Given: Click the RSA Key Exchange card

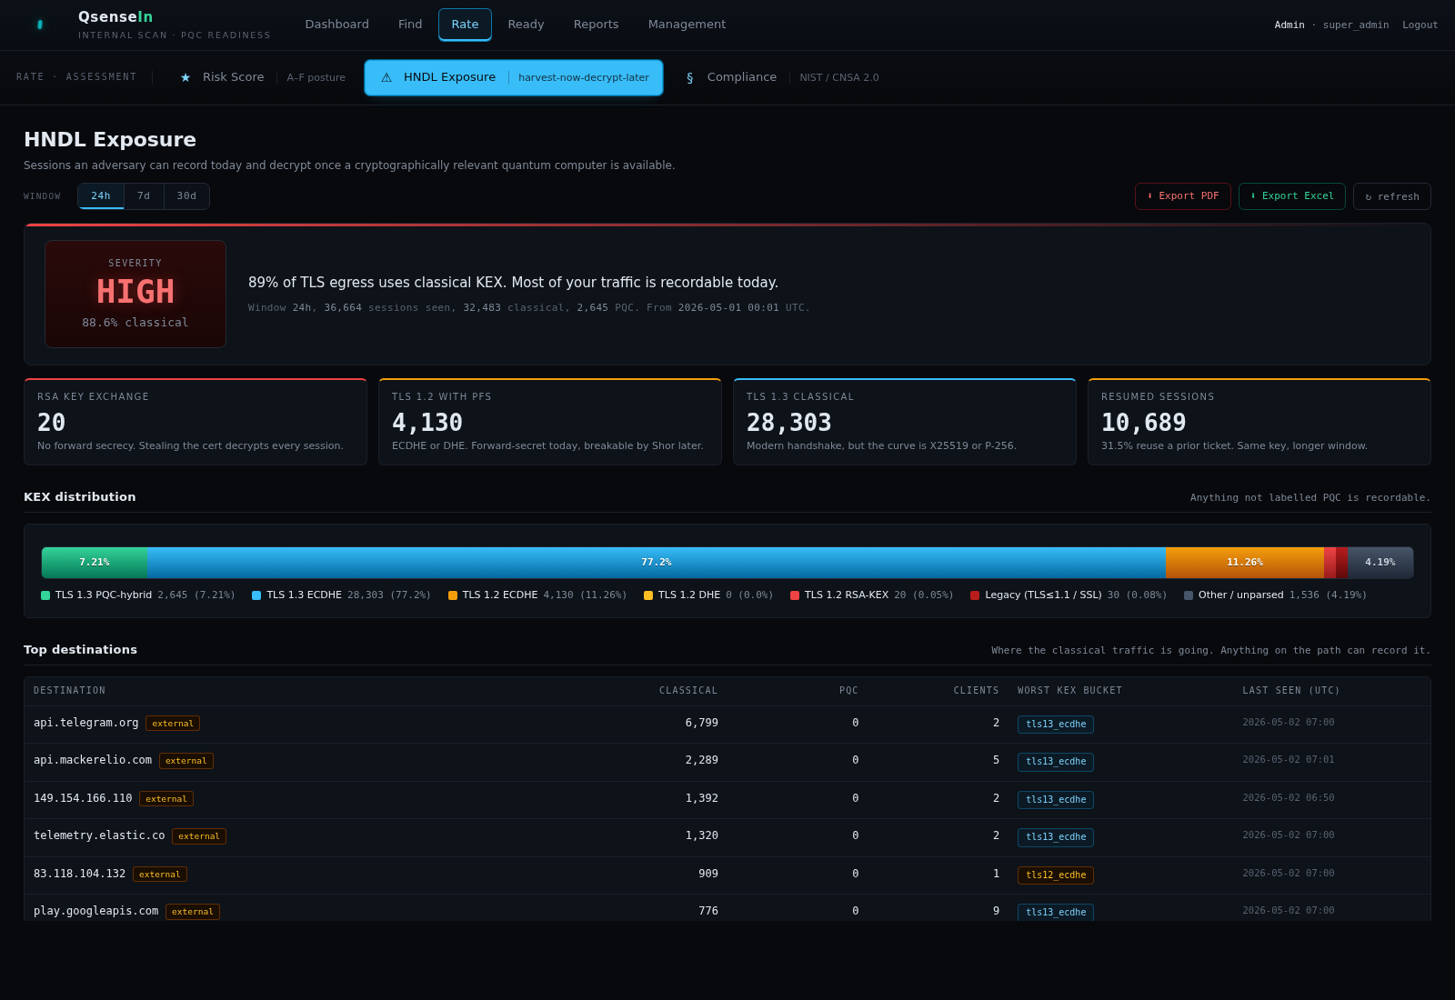Looking at the screenshot, I should (196, 422).
